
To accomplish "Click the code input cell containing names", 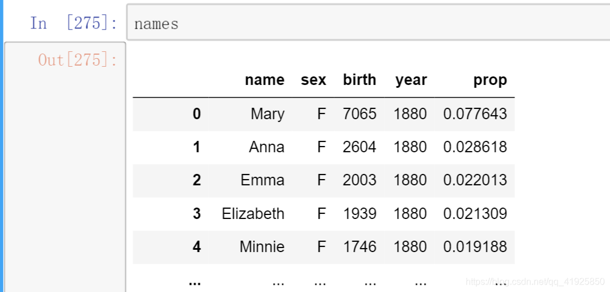I will point(368,22).
